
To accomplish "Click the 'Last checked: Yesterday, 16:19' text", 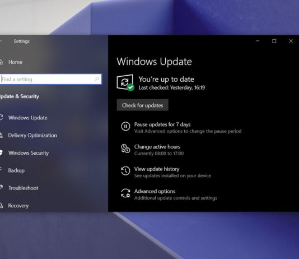I will 172,87.
